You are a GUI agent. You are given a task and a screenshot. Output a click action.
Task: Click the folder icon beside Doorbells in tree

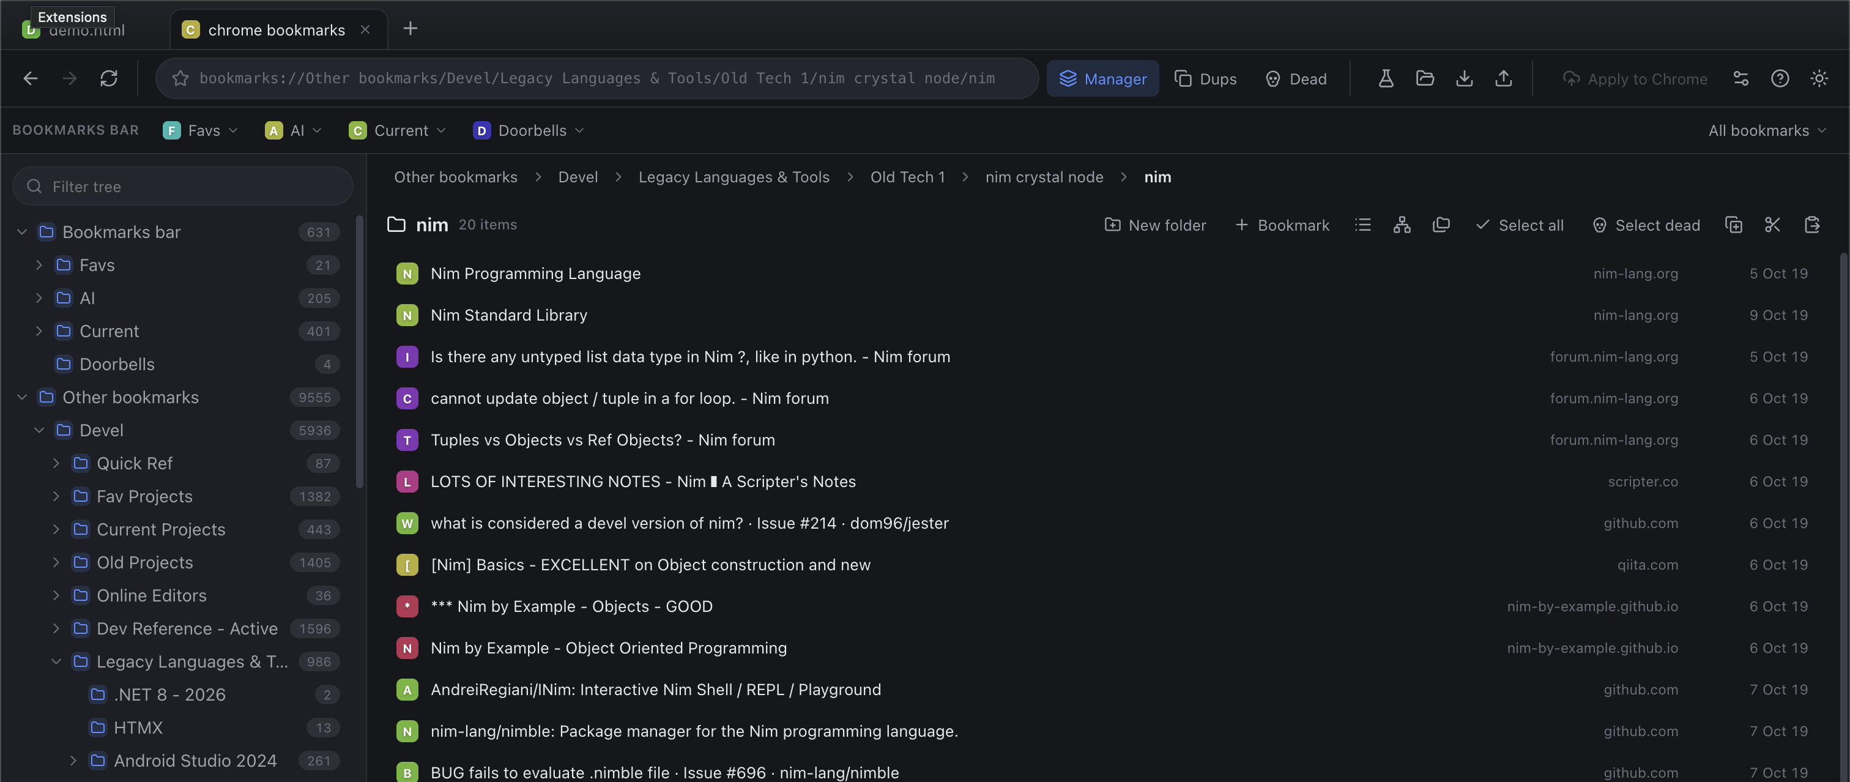click(x=64, y=364)
